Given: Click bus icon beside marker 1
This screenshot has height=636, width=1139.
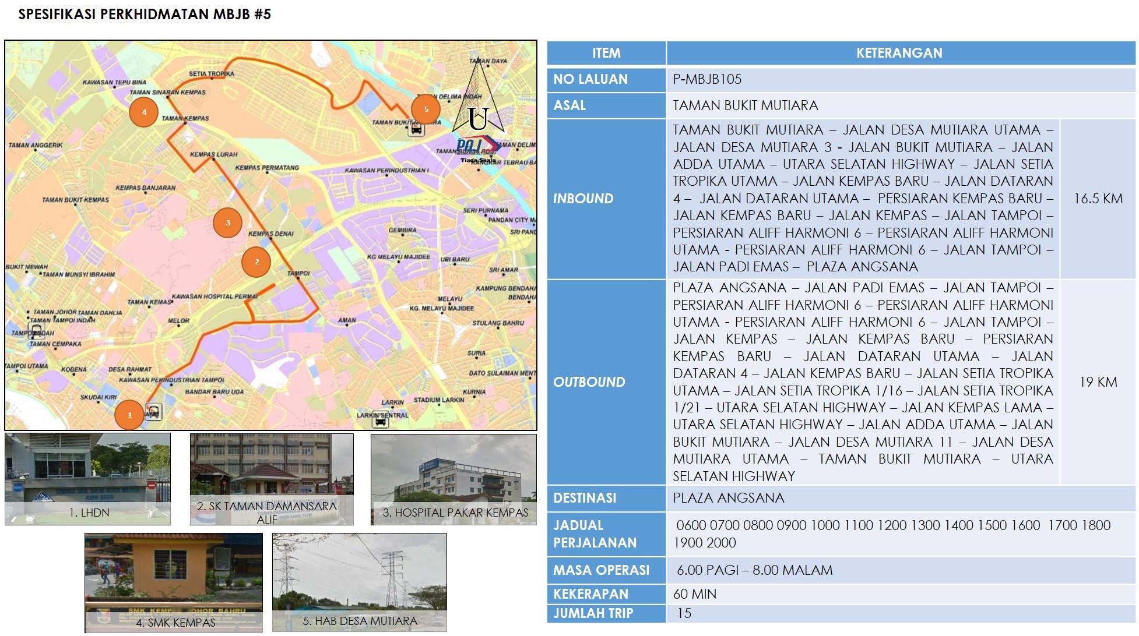Looking at the screenshot, I should (x=153, y=412).
